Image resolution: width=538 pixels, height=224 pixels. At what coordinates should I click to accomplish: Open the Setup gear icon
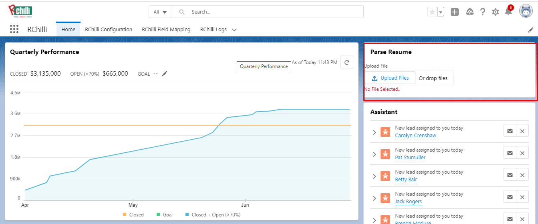[x=496, y=12]
